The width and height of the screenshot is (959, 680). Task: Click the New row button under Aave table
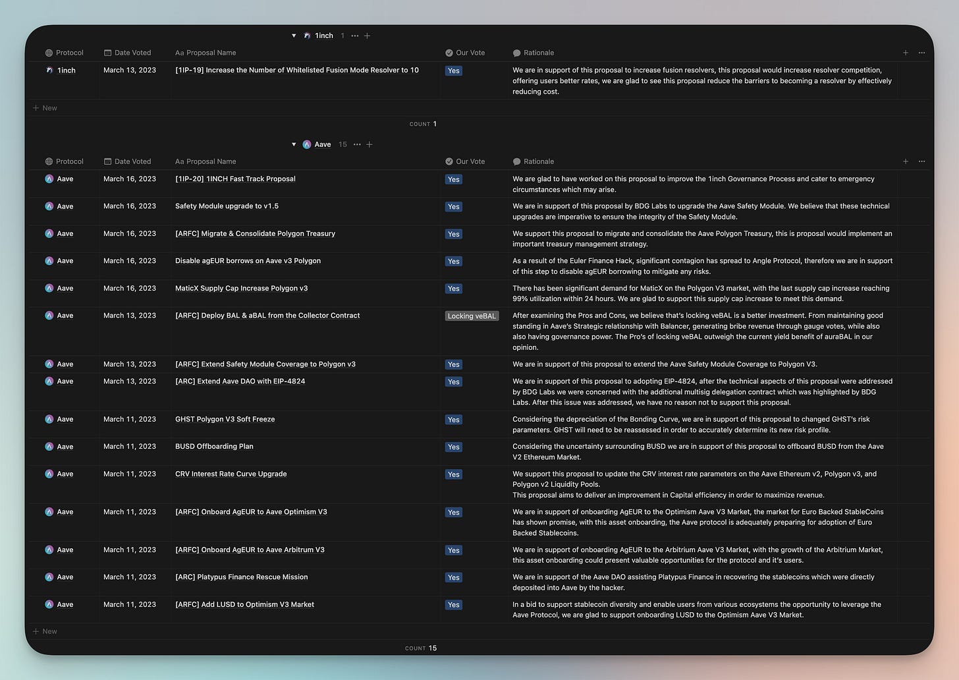coord(45,631)
